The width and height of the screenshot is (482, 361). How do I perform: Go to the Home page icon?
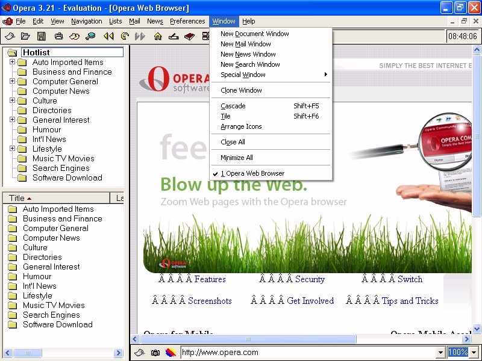158,36
